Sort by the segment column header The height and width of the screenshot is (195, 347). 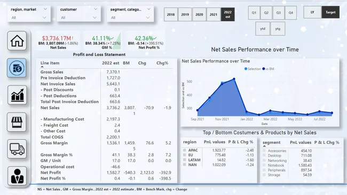tap(271, 142)
